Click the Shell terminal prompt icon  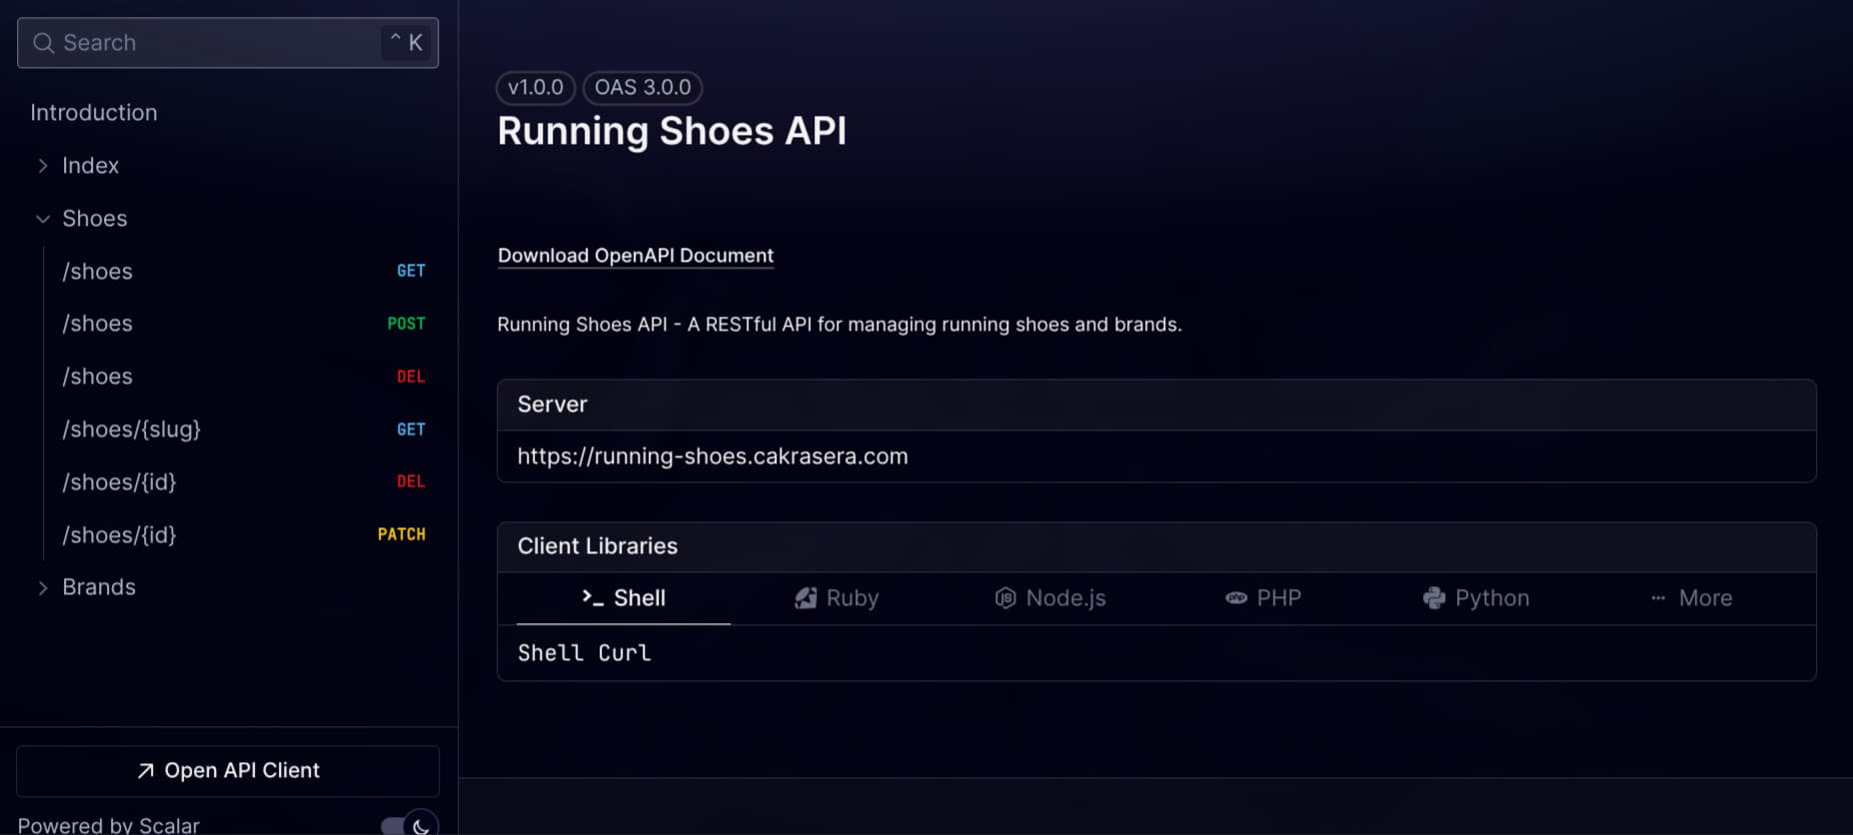click(x=593, y=598)
